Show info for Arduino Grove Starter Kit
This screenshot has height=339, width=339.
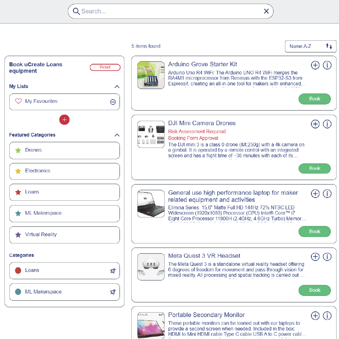327,65
